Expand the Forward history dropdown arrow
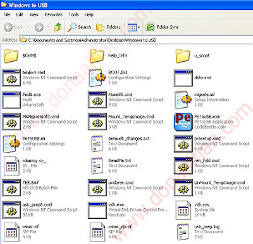Screen dimensions: 253x244 coord(48,27)
